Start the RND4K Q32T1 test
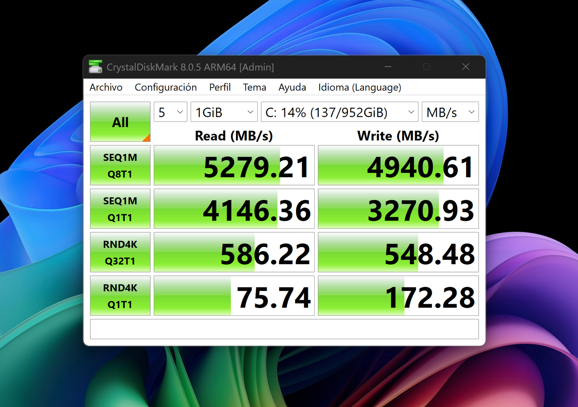The image size is (578, 407). 120,252
